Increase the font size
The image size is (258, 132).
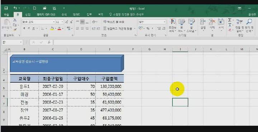tap(67, 22)
